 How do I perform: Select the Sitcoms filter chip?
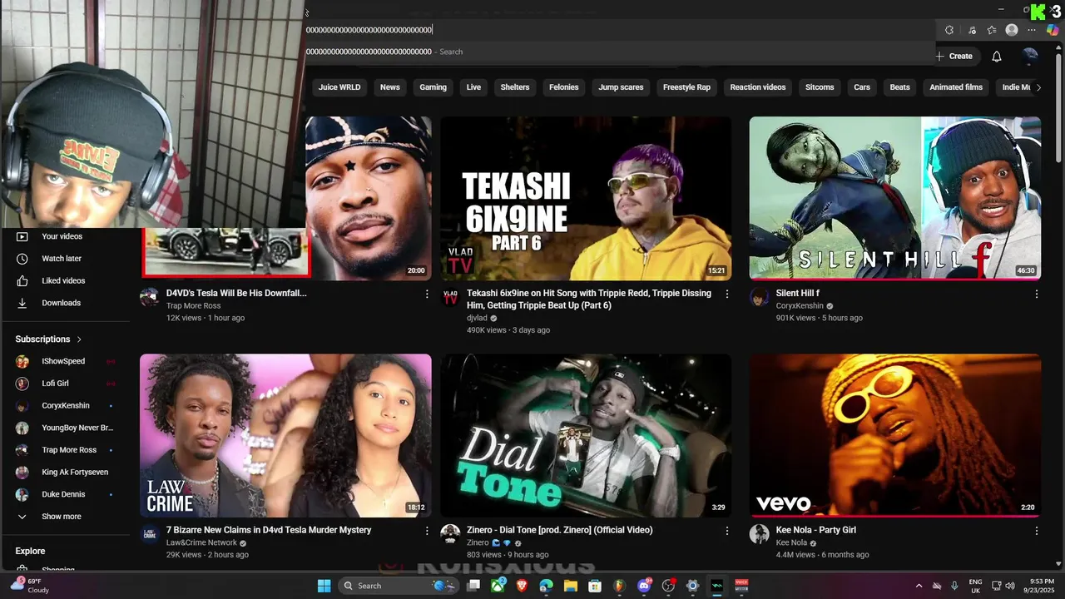820,87
